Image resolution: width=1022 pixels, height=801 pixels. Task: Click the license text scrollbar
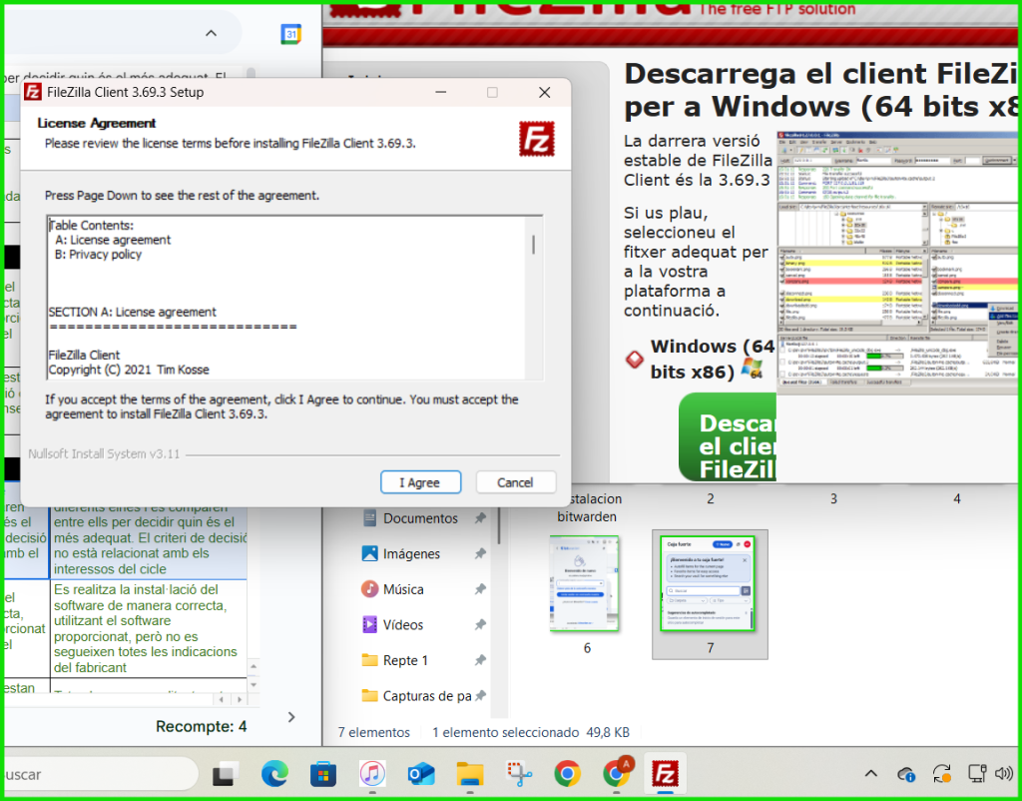[533, 245]
